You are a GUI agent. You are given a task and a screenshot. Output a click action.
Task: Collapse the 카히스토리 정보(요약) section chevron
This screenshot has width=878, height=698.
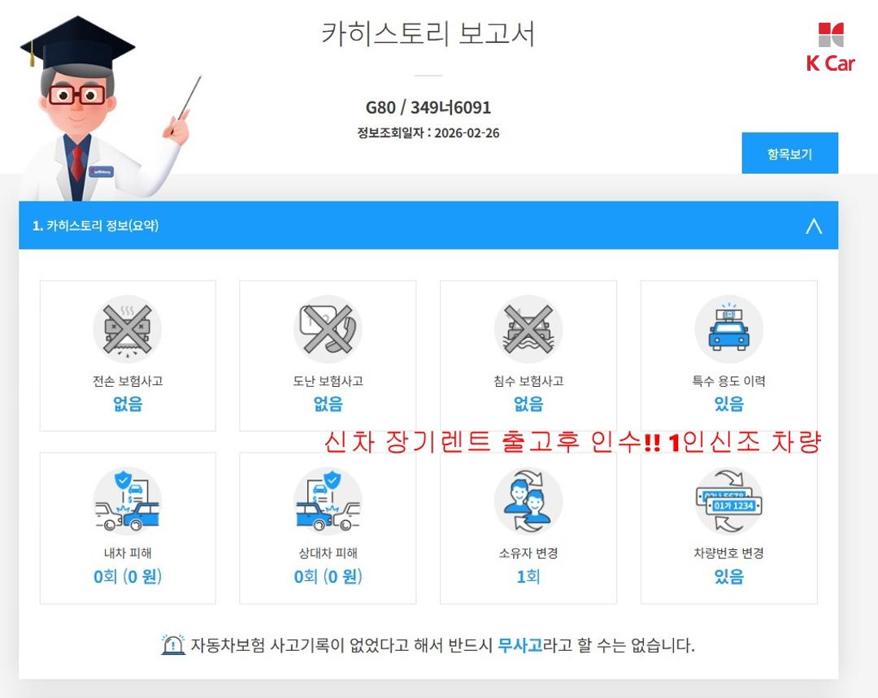[814, 226]
